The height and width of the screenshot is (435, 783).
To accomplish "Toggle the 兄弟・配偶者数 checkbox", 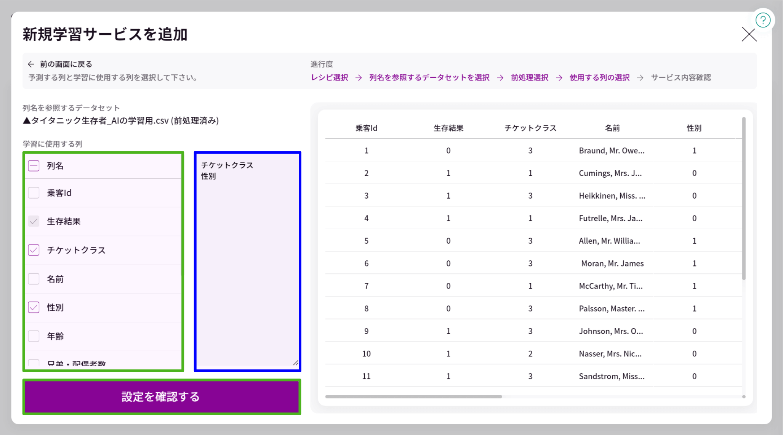I will pos(34,363).
